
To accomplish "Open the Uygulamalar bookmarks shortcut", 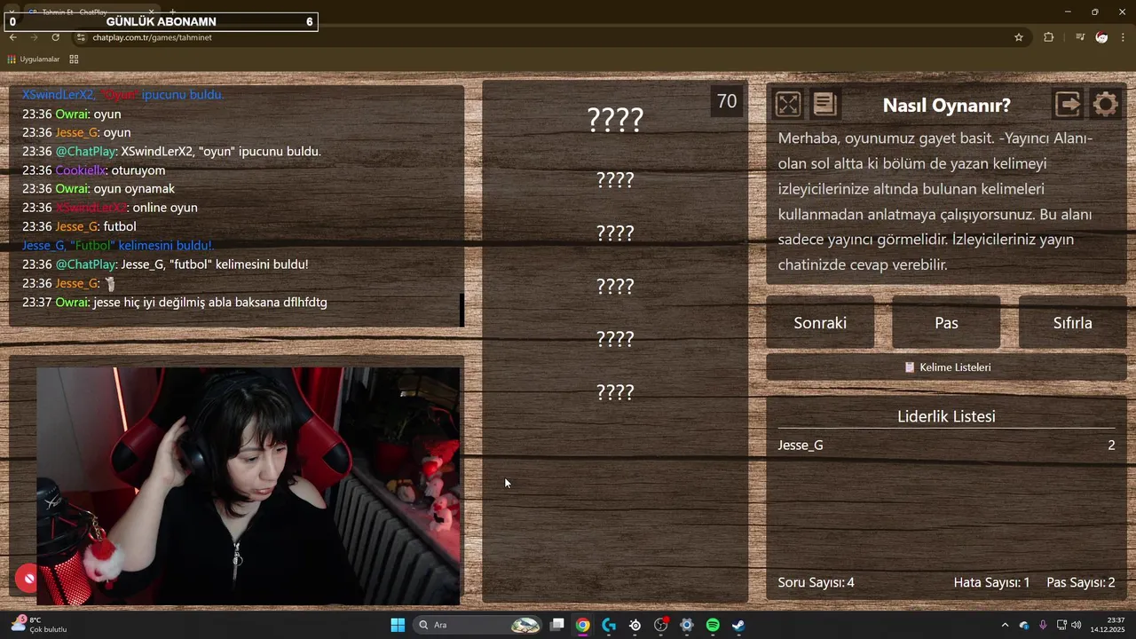I will click(x=33, y=59).
